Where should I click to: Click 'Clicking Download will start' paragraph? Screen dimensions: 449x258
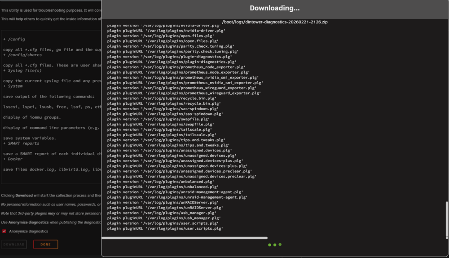pos(51,196)
